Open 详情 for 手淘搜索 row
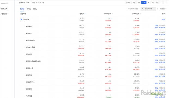The width and height of the screenshot is (169, 98). pyautogui.click(x=156, y=26)
